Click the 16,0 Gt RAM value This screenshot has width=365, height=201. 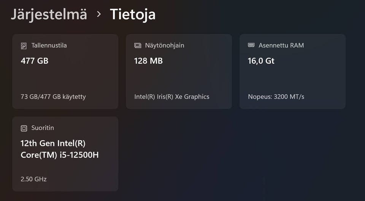pyautogui.click(x=261, y=61)
